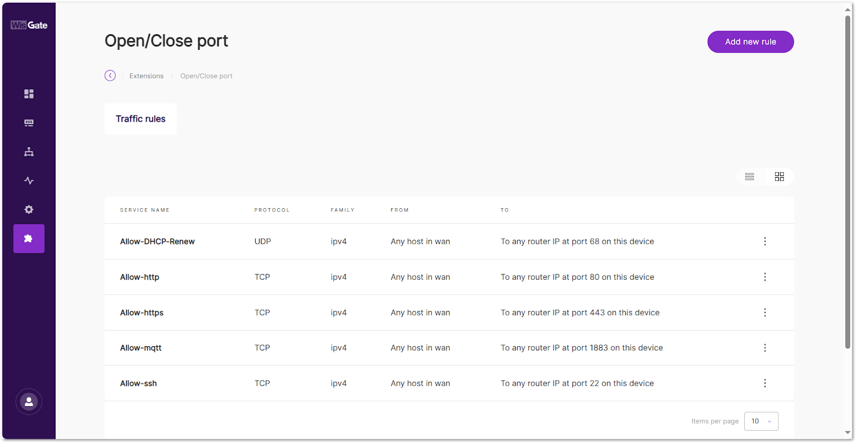
Task: Switch to list view layout
Action: pyautogui.click(x=750, y=177)
